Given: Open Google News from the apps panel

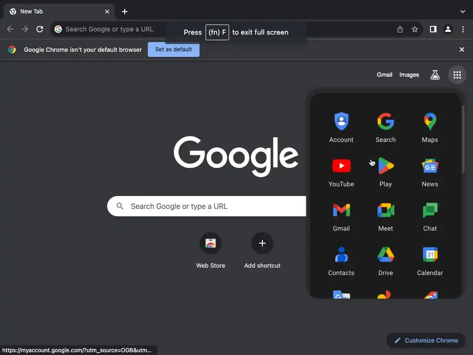Looking at the screenshot, I should [430, 172].
